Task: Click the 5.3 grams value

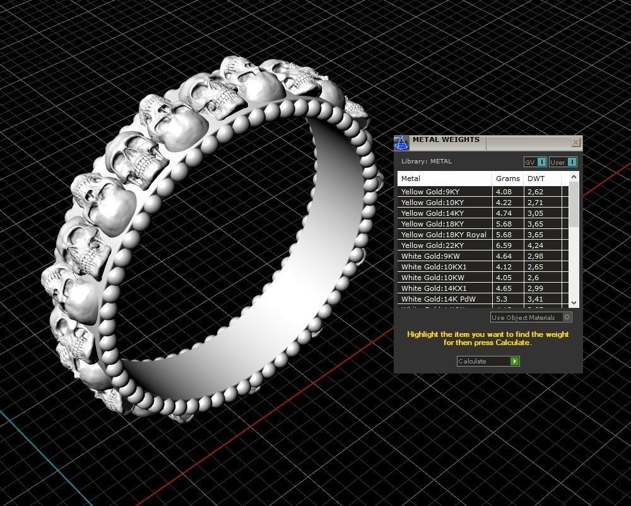Action: 502,299
